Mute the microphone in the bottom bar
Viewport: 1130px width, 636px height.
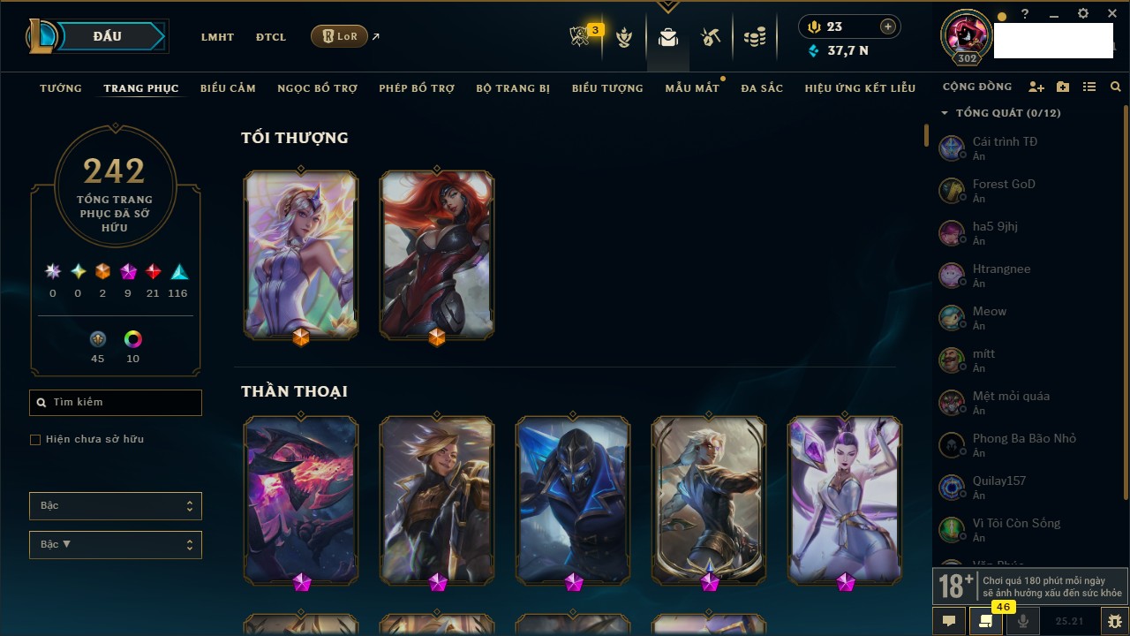point(1023,621)
